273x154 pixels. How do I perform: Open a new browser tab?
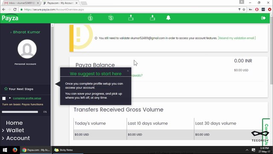pos(84,3)
